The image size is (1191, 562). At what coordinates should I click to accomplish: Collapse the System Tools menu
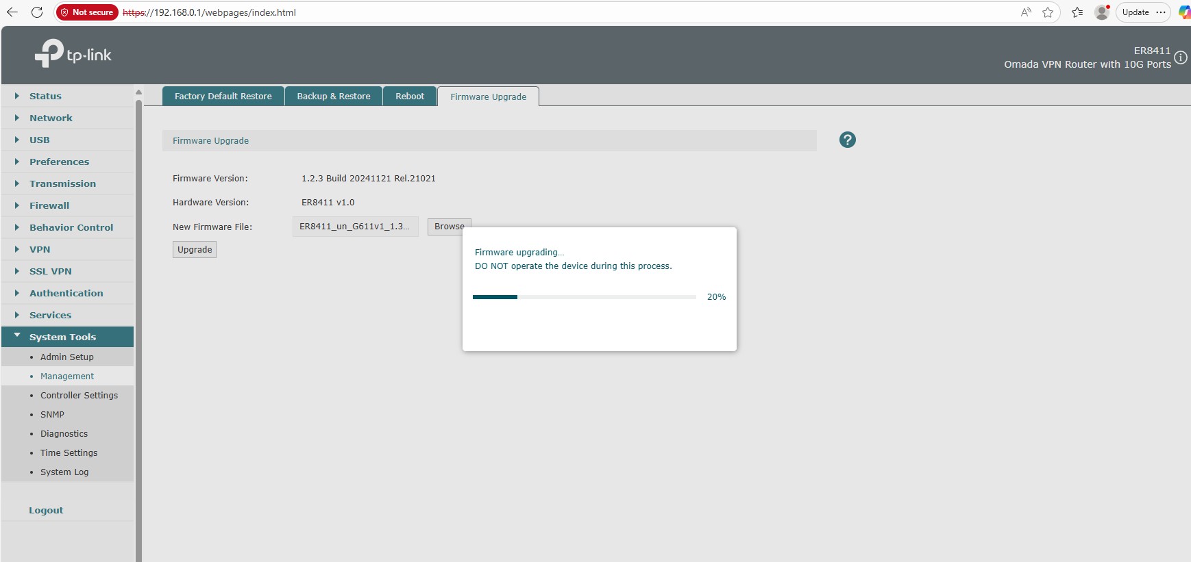point(67,337)
